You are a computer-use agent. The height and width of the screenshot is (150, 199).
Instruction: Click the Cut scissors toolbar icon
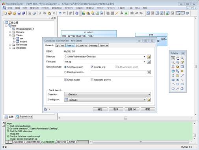tap(40, 13)
